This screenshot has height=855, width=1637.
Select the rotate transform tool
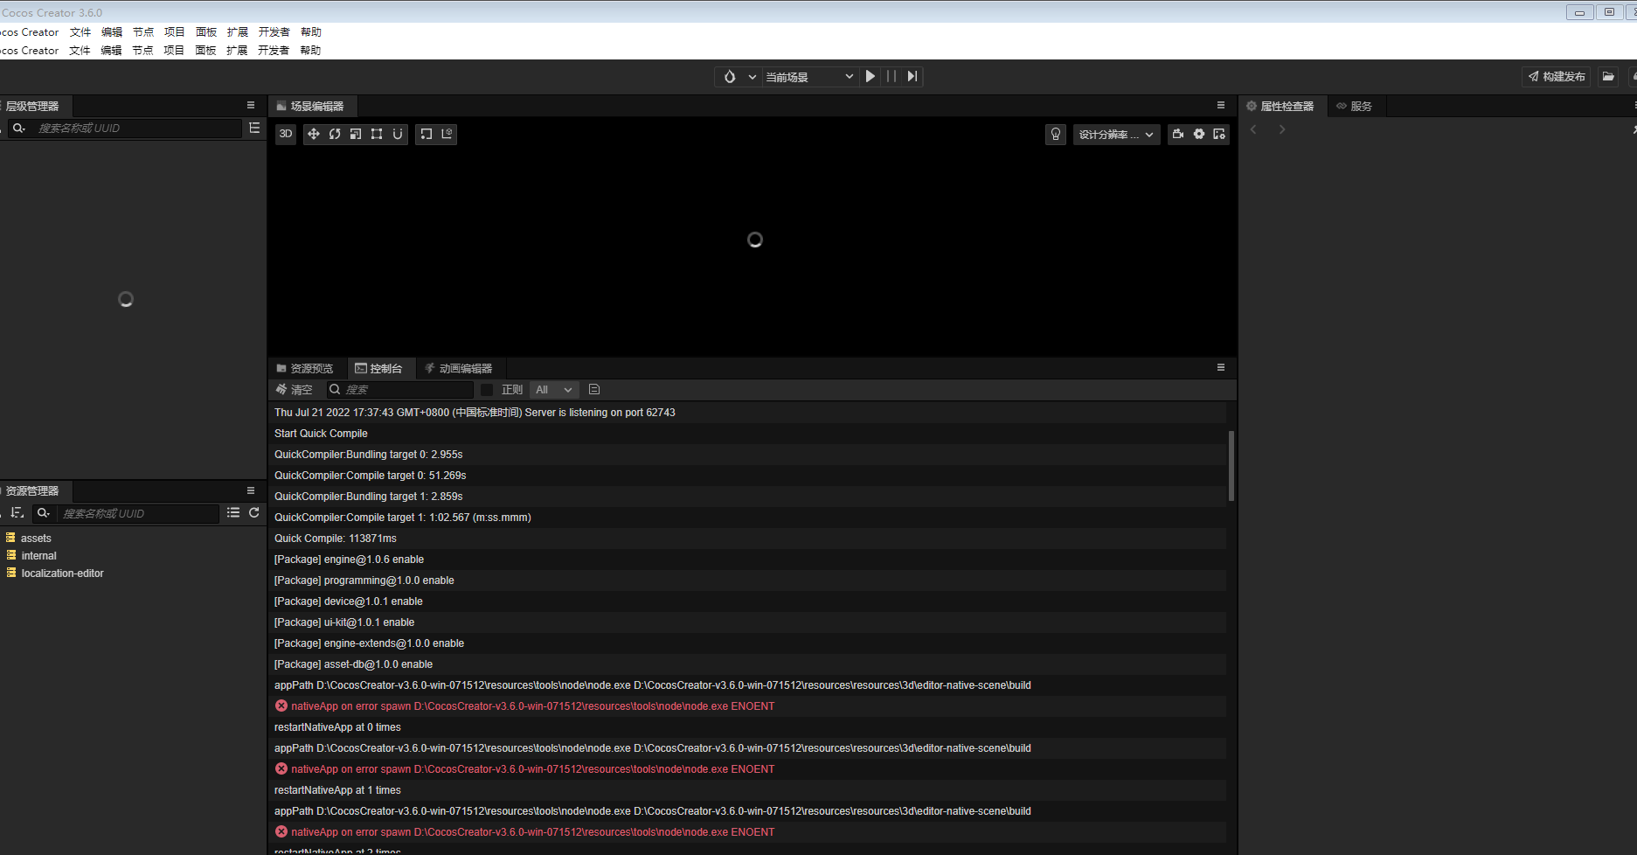click(335, 134)
